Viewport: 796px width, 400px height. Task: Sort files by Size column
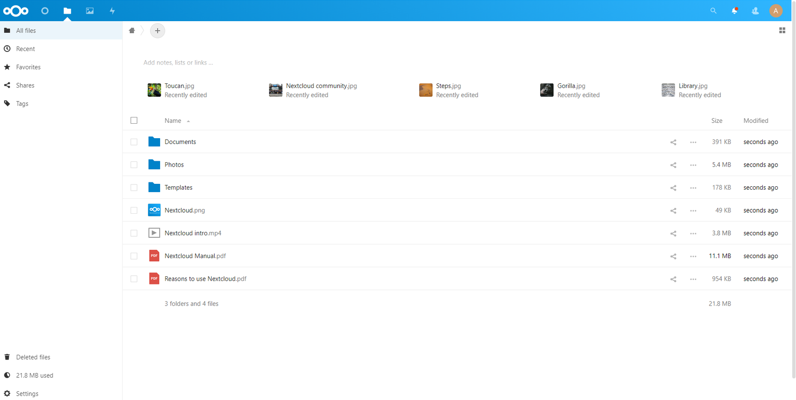coord(717,121)
